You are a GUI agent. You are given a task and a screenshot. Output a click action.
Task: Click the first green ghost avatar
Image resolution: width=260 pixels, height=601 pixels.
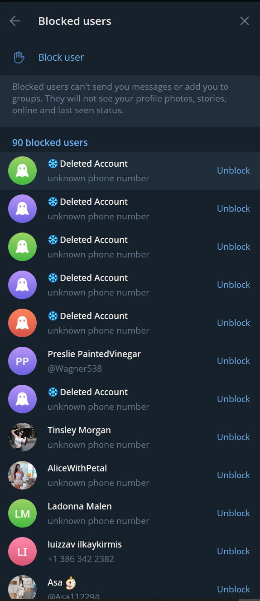(x=22, y=171)
